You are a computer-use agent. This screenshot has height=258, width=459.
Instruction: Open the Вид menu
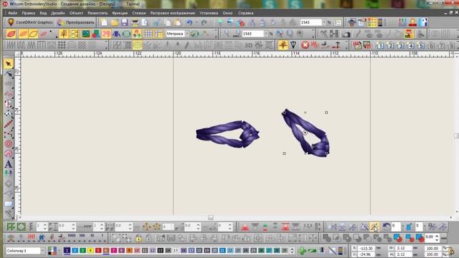[x=43, y=13]
